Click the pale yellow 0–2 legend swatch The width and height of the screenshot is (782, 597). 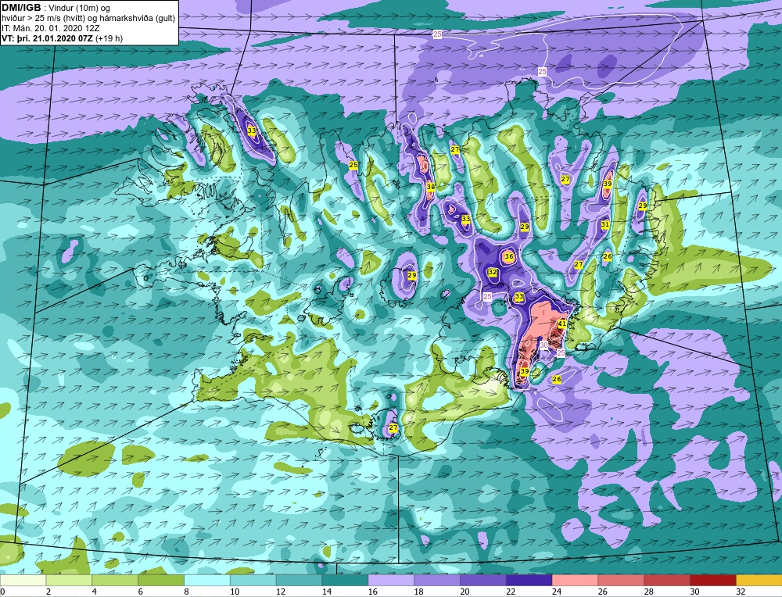pos(23,581)
